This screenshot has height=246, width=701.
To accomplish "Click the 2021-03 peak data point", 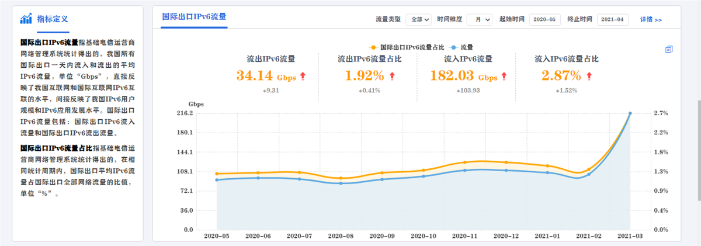I will click(630, 113).
